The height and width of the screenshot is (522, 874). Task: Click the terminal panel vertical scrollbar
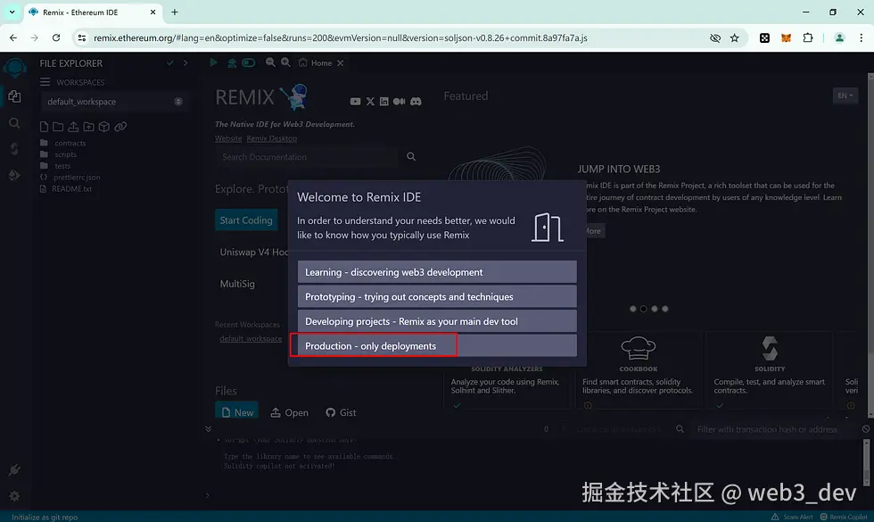click(867, 462)
